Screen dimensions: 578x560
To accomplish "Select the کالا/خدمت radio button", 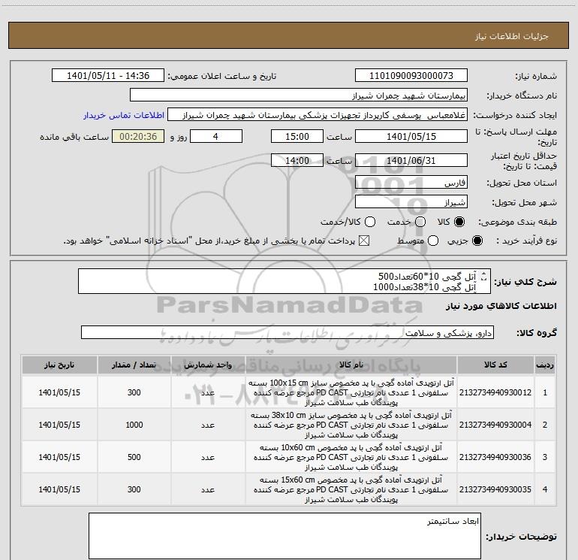I will 370,222.
